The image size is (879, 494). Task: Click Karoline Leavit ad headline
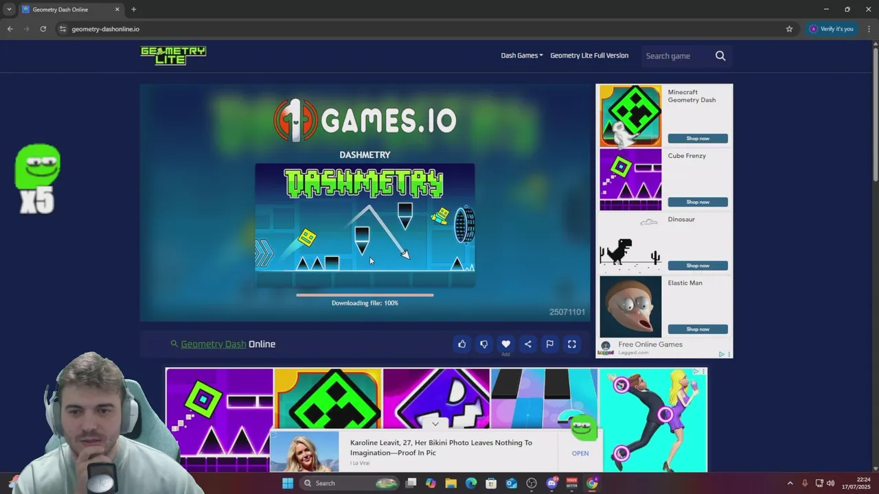pyautogui.click(x=441, y=447)
